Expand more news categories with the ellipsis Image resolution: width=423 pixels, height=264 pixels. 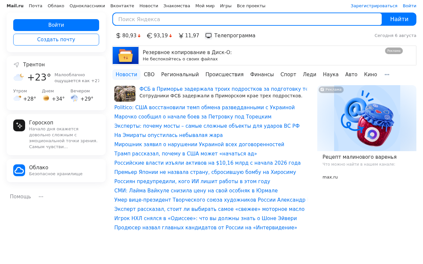[x=387, y=75]
